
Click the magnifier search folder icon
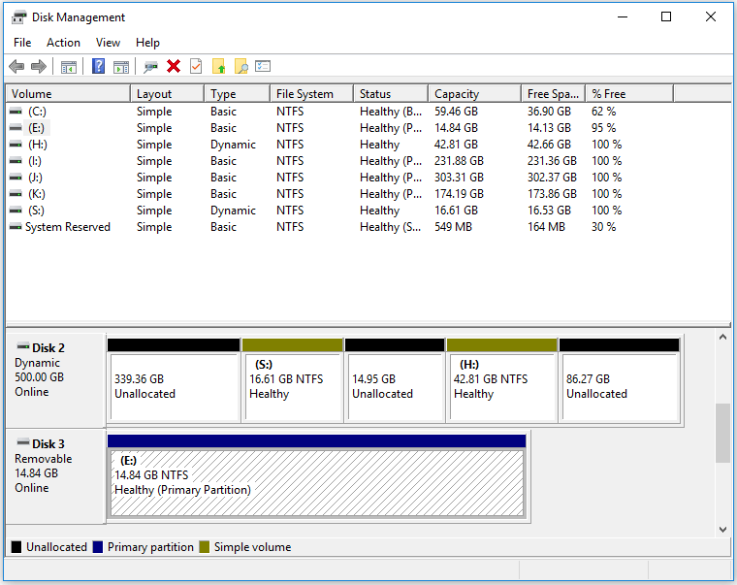[x=241, y=67]
